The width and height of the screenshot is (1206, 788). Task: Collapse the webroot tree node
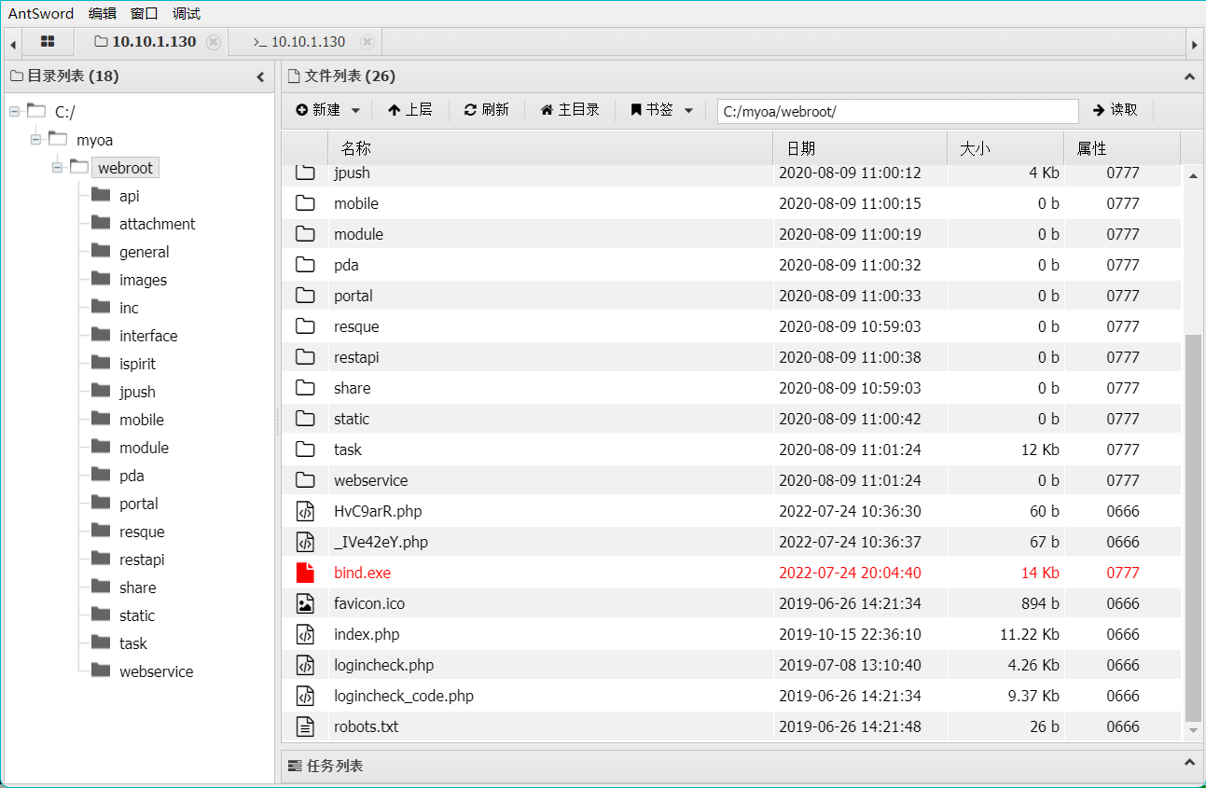tap(57, 168)
